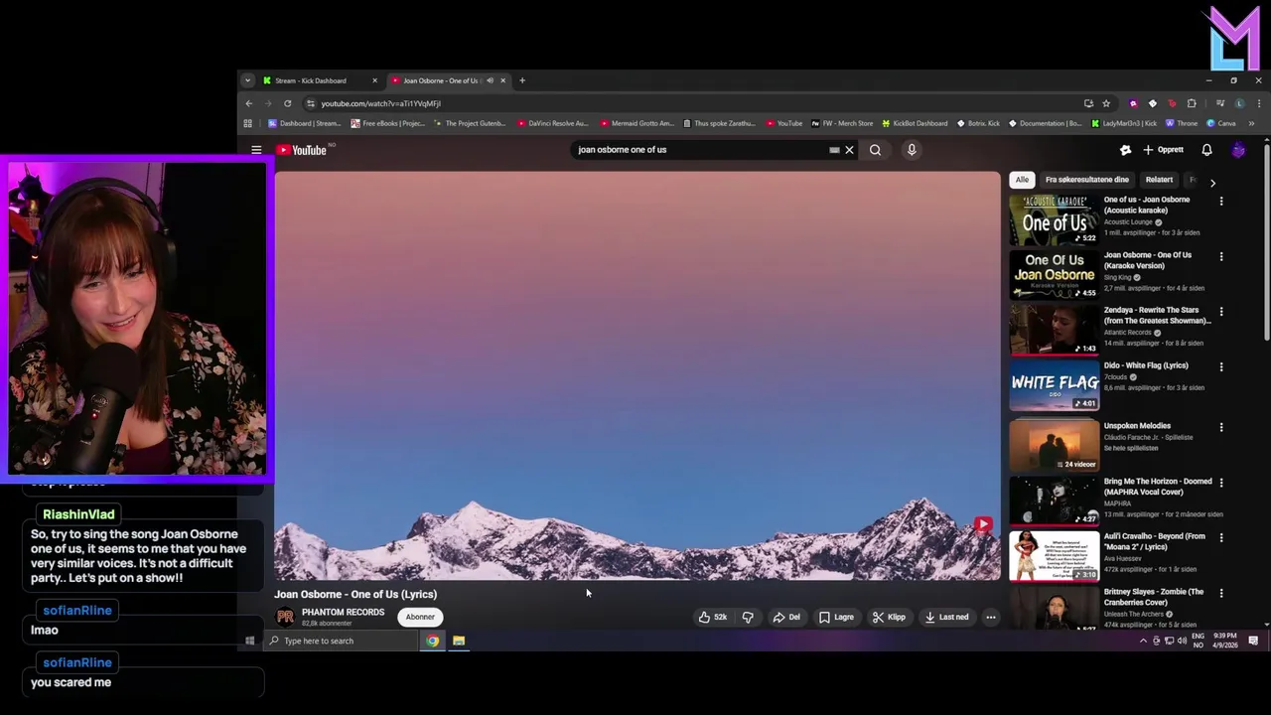The height and width of the screenshot is (715, 1271).
Task: Open PHANTOM RECORDS channel name link
Action: (343, 612)
